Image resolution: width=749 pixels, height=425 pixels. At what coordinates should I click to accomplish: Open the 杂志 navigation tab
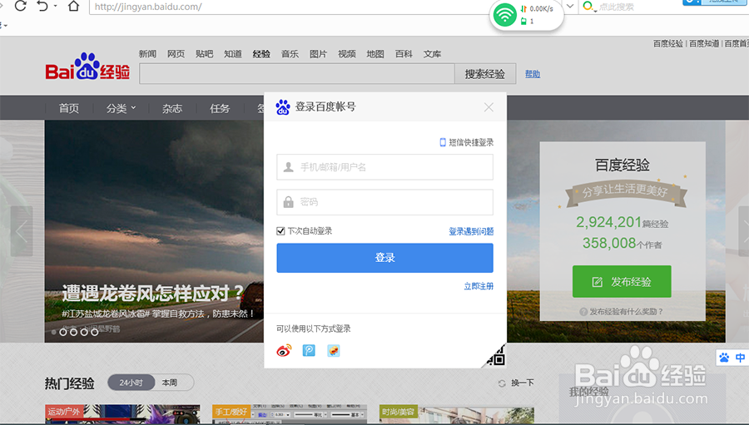coord(172,108)
